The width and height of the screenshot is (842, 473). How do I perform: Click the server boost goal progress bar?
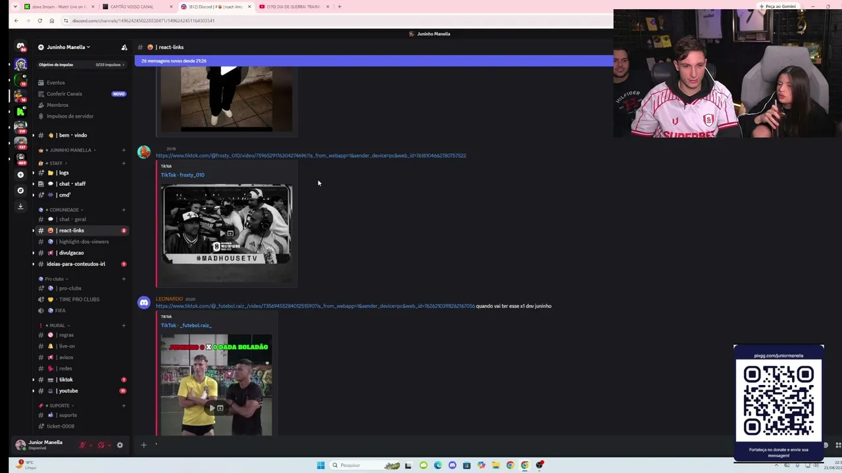pos(81,64)
